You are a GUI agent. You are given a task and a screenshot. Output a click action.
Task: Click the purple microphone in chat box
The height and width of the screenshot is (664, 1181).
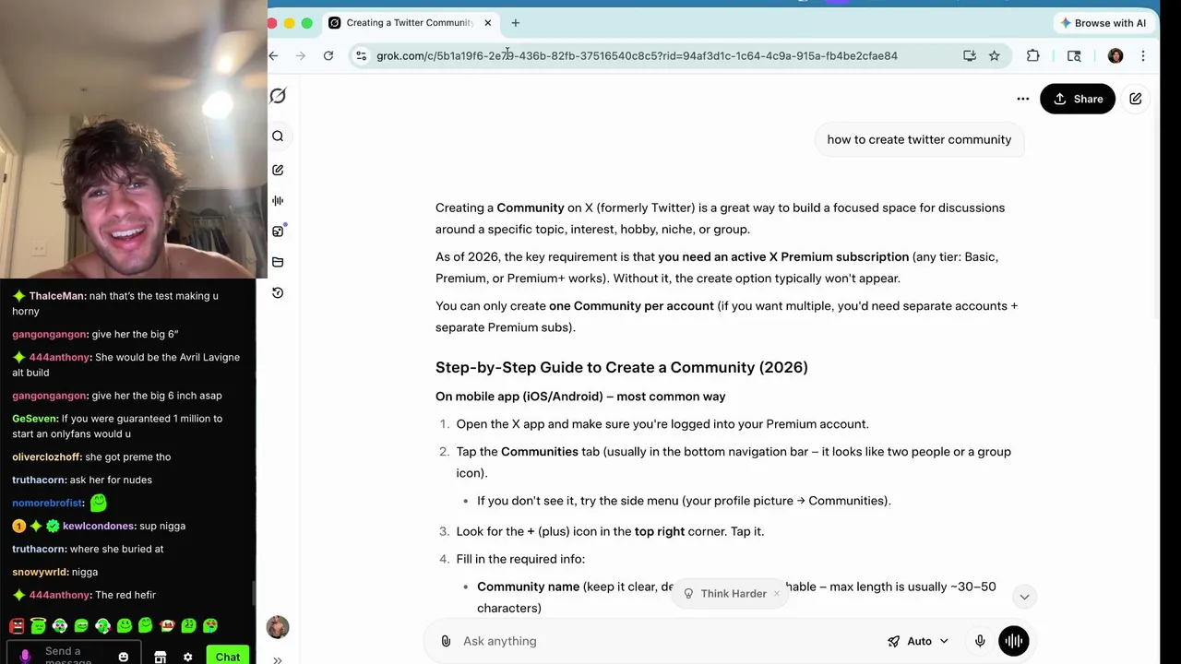25,656
